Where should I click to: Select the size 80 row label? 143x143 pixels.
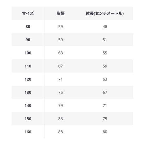(28, 27)
